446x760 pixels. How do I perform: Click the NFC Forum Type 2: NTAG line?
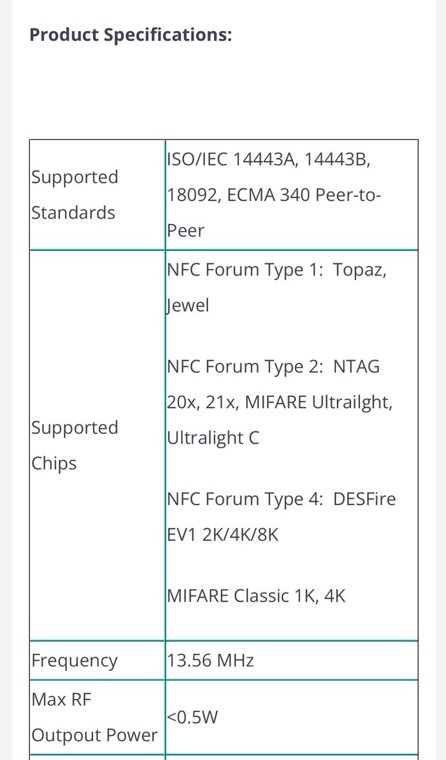pos(273,366)
